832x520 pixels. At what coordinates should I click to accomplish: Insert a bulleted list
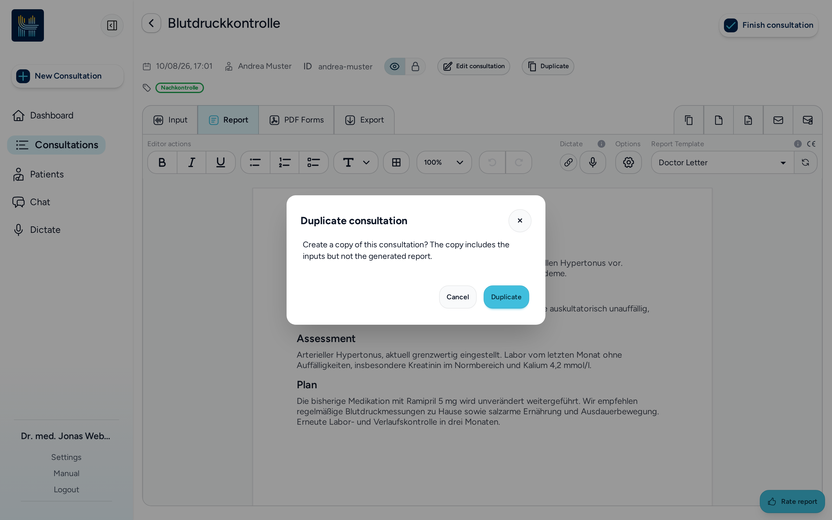(255, 162)
